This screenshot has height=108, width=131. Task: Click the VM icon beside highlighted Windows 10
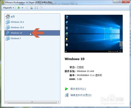click(8, 33)
